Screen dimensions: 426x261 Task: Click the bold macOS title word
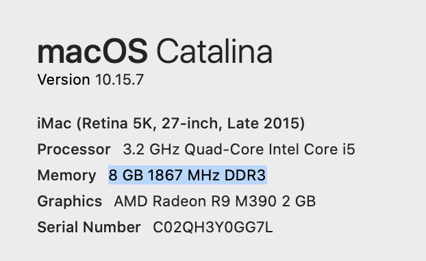click(x=92, y=51)
